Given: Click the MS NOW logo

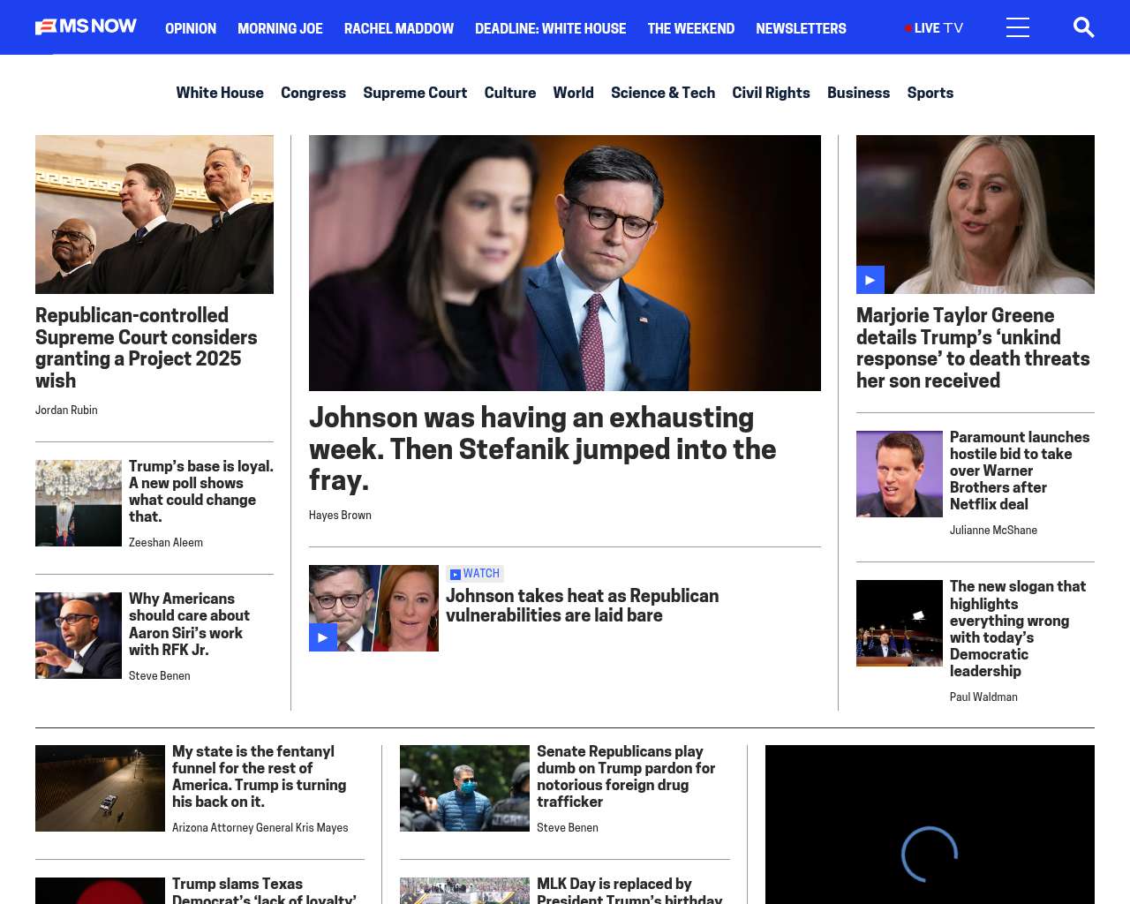Looking at the screenshot, I should (86, 26).
